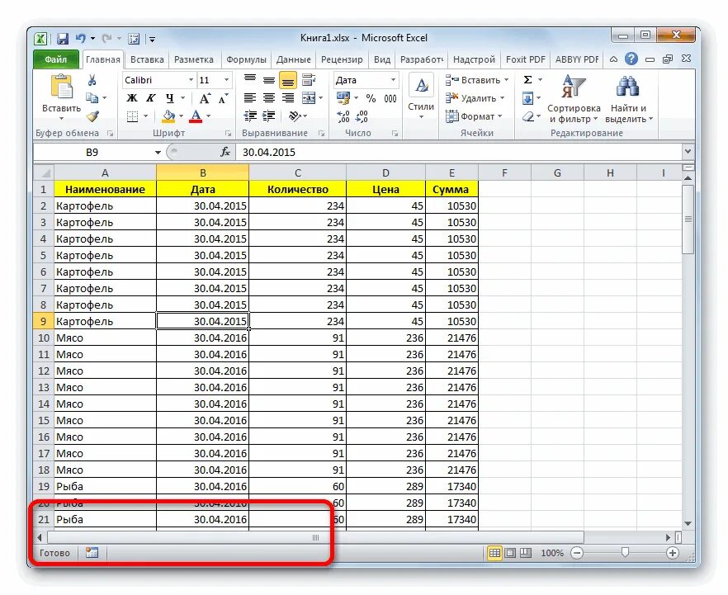Viewport: 728px width, 595px height.
Task: Click the Excel Help question mark
Action: pyautogui.click(x=631, y=59)
